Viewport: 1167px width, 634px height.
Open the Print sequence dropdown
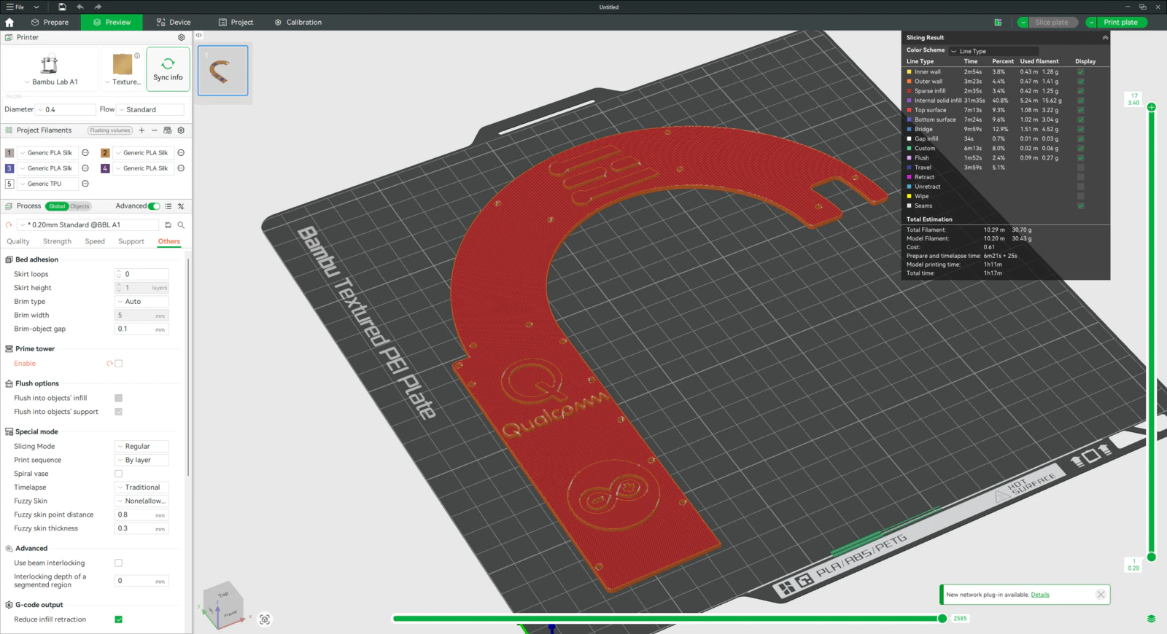pos(141,461)
